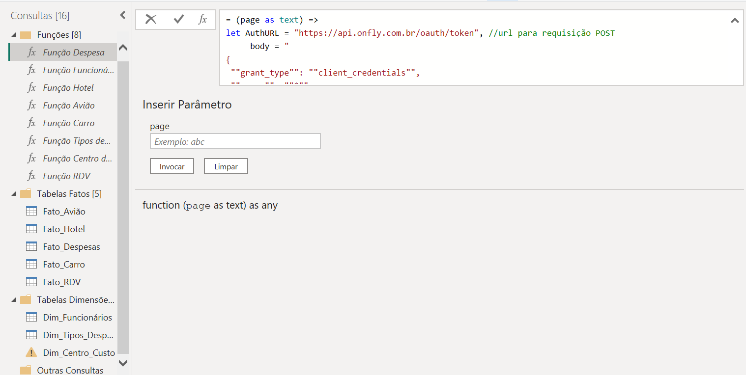The image size is (746, 375).
Task: Click the Invocar button
Action: [x=172, y=166]
